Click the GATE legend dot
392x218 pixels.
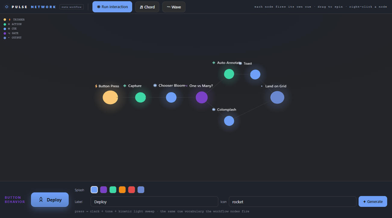tap(5, 33)
